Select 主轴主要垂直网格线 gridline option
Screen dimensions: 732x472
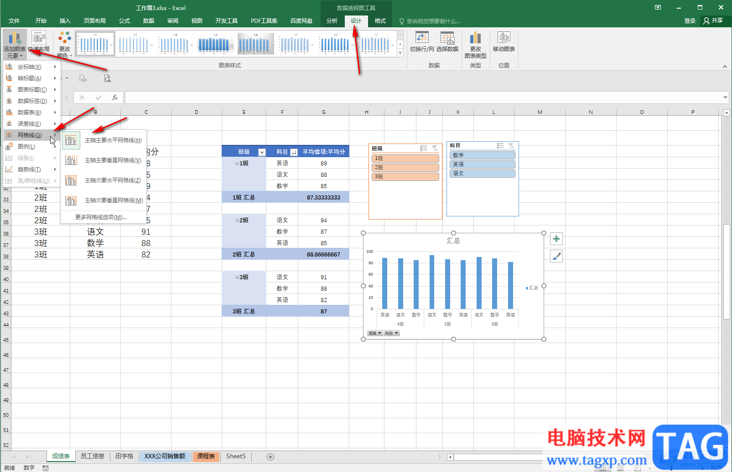point(104,160)
